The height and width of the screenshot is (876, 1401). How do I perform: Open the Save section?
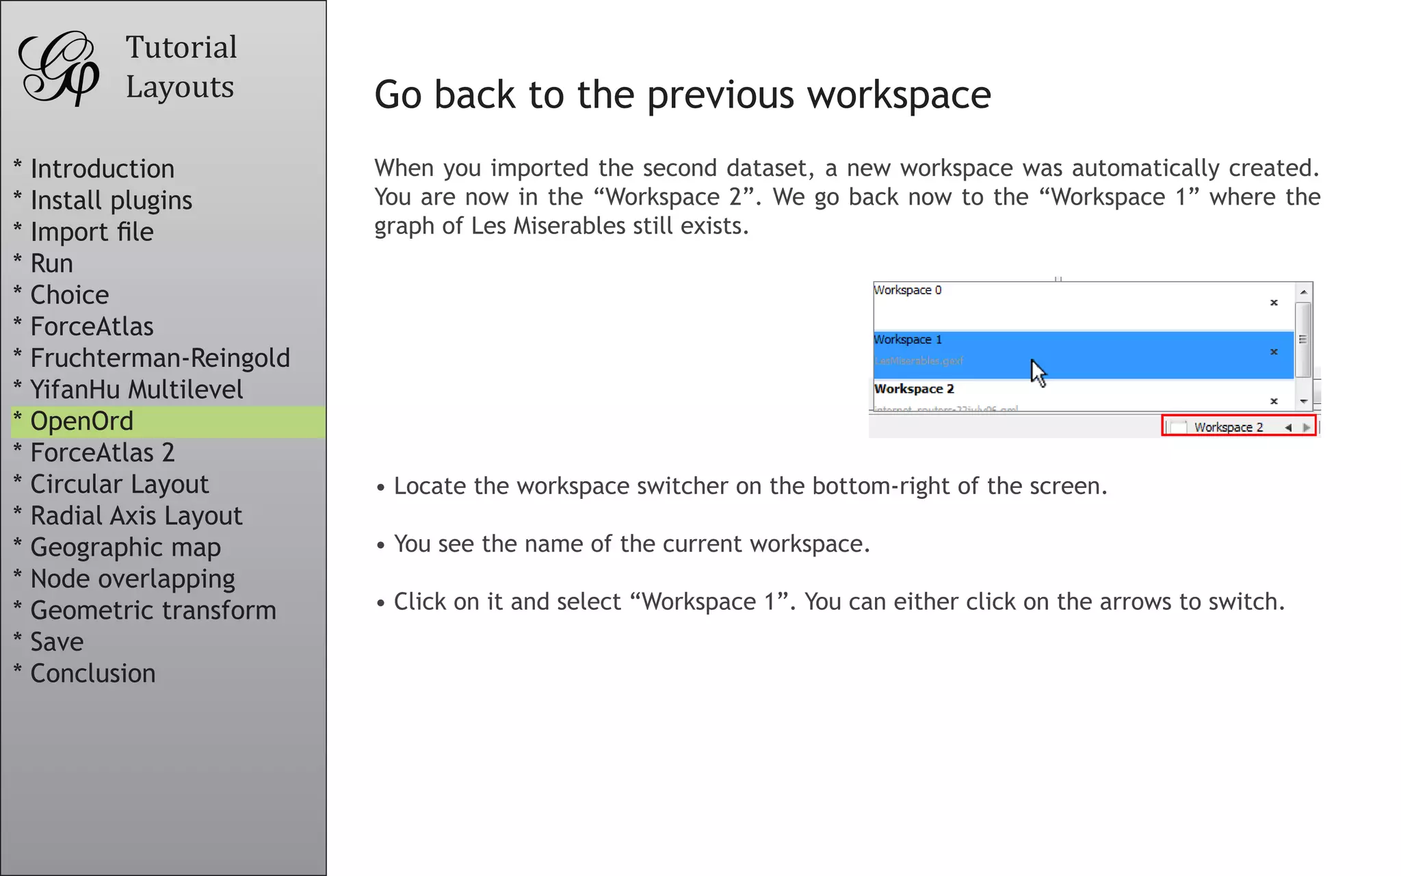click(49, 641)
